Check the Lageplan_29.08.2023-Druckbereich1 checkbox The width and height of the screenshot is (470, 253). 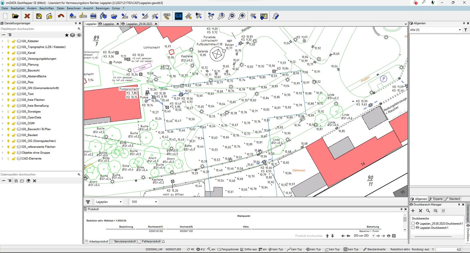pyautogui.click(x=413, y=223)
